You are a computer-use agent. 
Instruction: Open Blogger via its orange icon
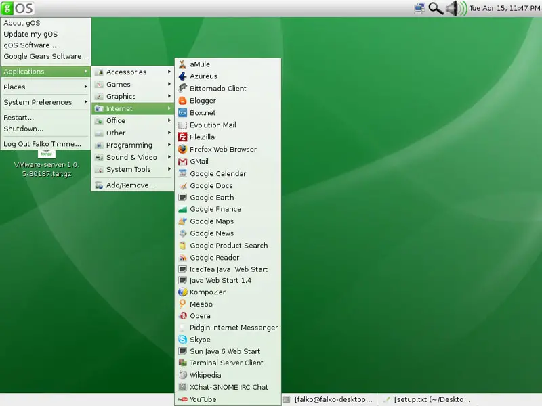(x=182, y=100)
